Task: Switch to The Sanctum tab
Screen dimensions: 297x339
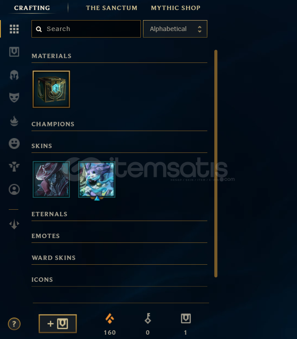Action: [112, 8]
